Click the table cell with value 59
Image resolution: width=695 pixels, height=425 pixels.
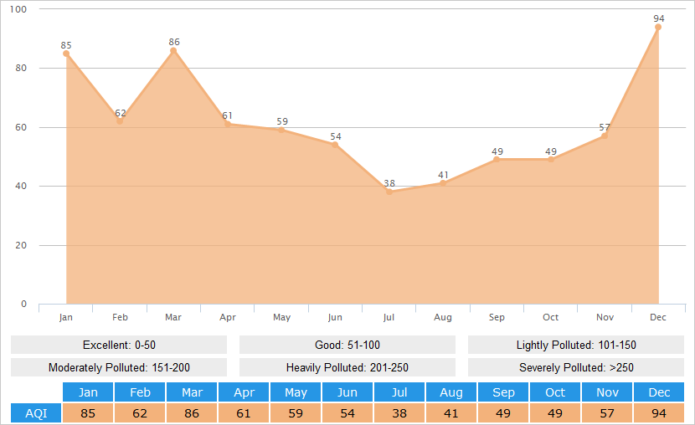pos(296,413)
